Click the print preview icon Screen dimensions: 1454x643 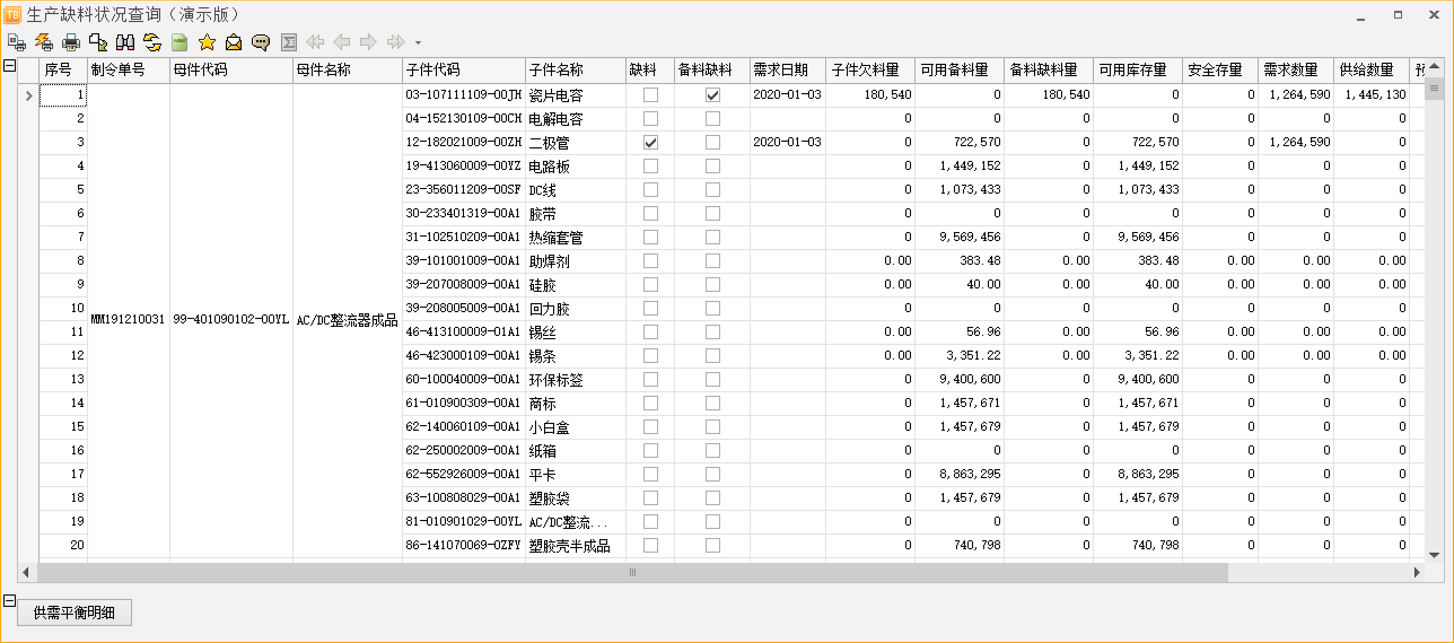click(16, 42)
